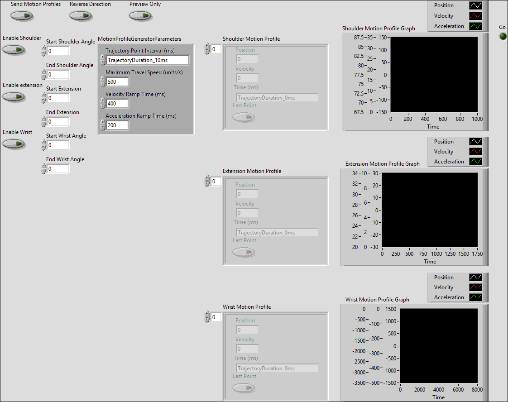Image resolution: width=508 pixels, height=402 pixels.
Task: Click Extension graph Position legend icon
Action: coord(475,142)
